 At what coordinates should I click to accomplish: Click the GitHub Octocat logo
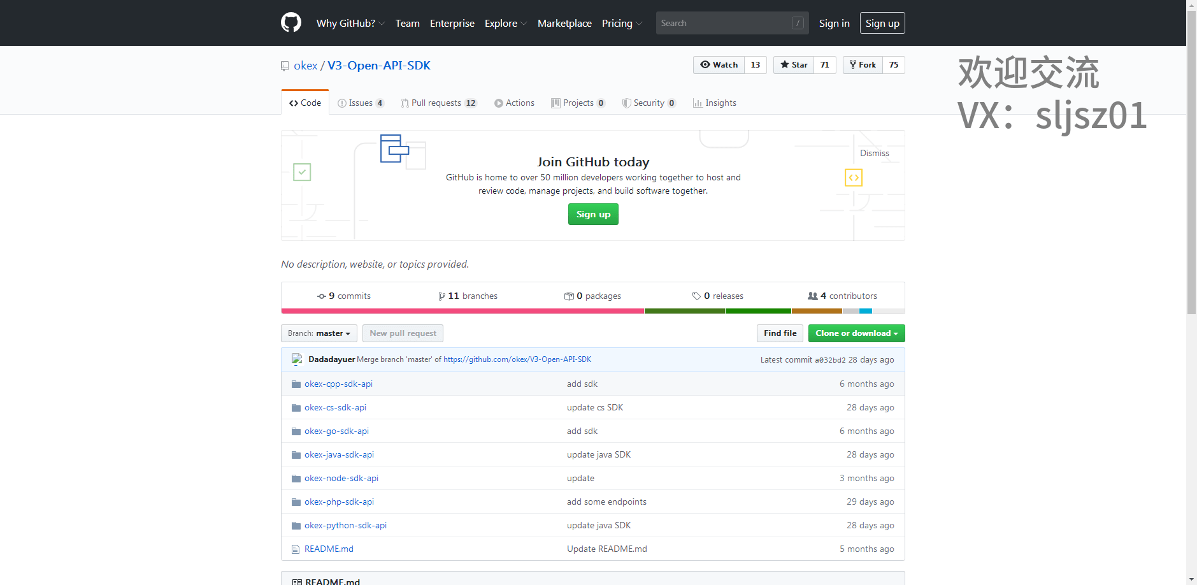click(291, 23)
